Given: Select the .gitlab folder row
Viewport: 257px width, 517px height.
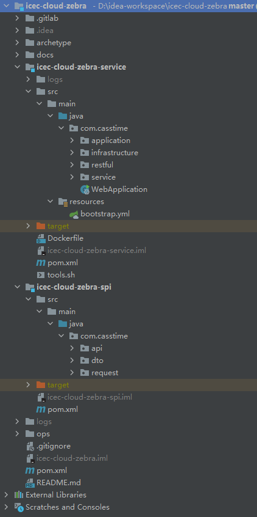Looking at the screenshot, I should click(128, 18).
